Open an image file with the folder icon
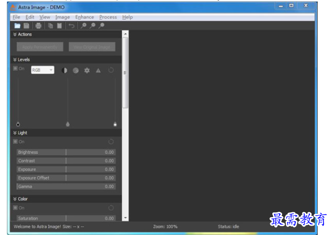 coord(17,26)
